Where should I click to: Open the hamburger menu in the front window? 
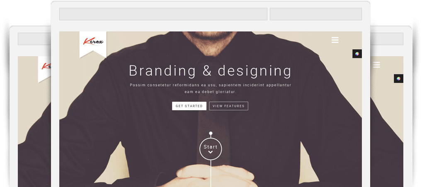click(335, 40)
